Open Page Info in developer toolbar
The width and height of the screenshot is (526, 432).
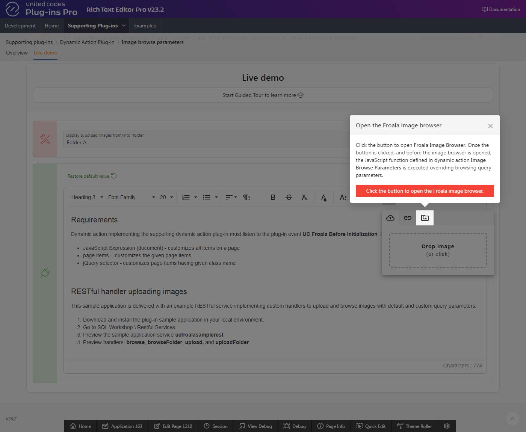click(x=331, y=426)
